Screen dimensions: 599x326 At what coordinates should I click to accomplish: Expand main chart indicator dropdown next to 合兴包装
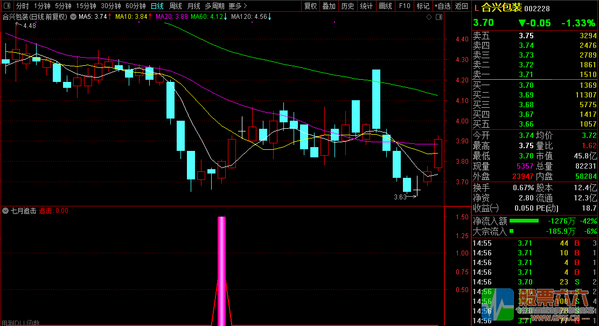[x=73, y=17]
